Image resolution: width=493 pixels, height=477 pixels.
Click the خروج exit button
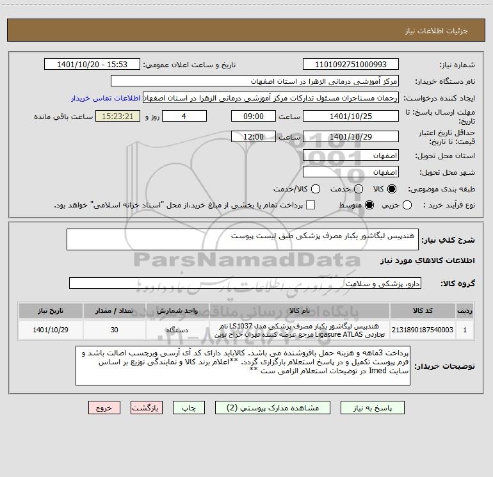104,408
